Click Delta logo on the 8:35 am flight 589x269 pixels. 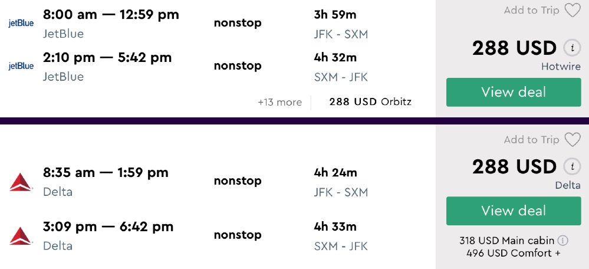point(21,182)
